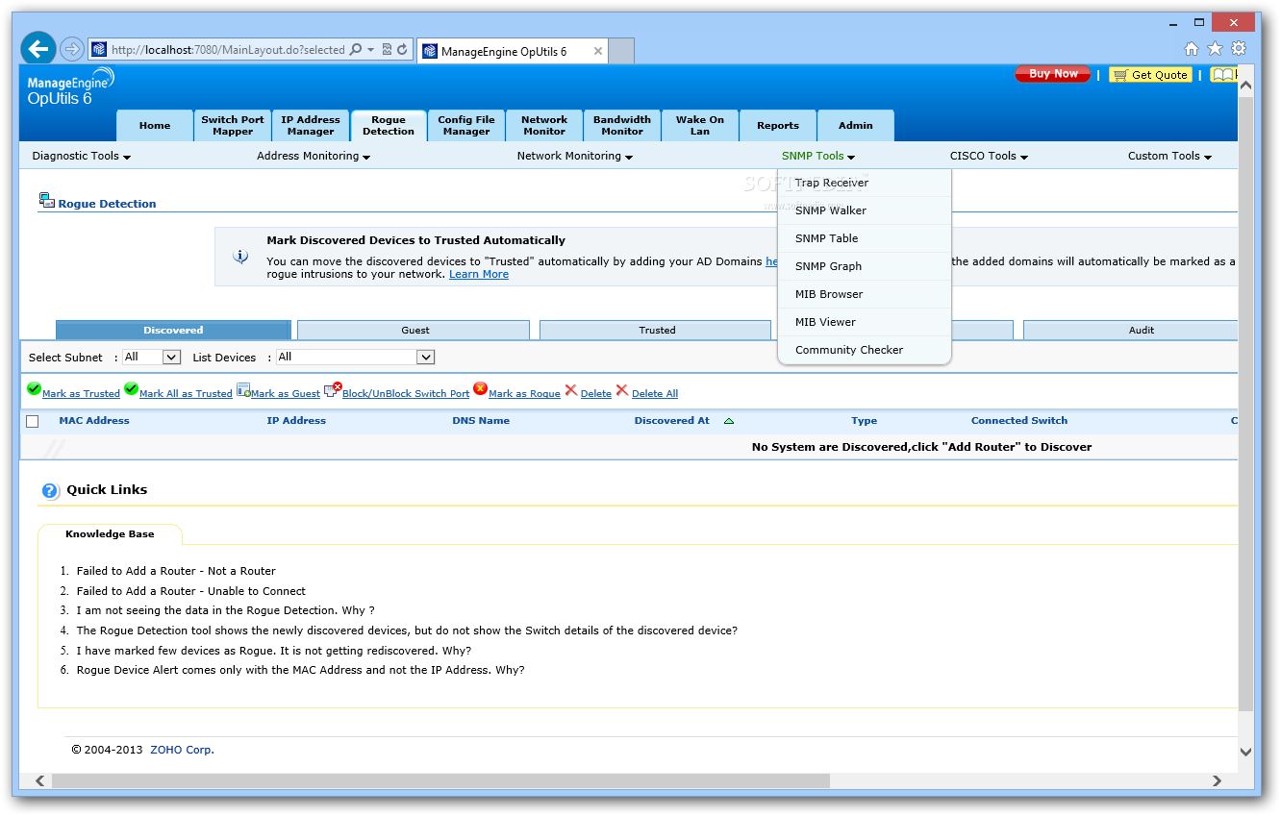1281x816 pixels.
Task: Click the Get Quote button
Action: pos(1150,75)
